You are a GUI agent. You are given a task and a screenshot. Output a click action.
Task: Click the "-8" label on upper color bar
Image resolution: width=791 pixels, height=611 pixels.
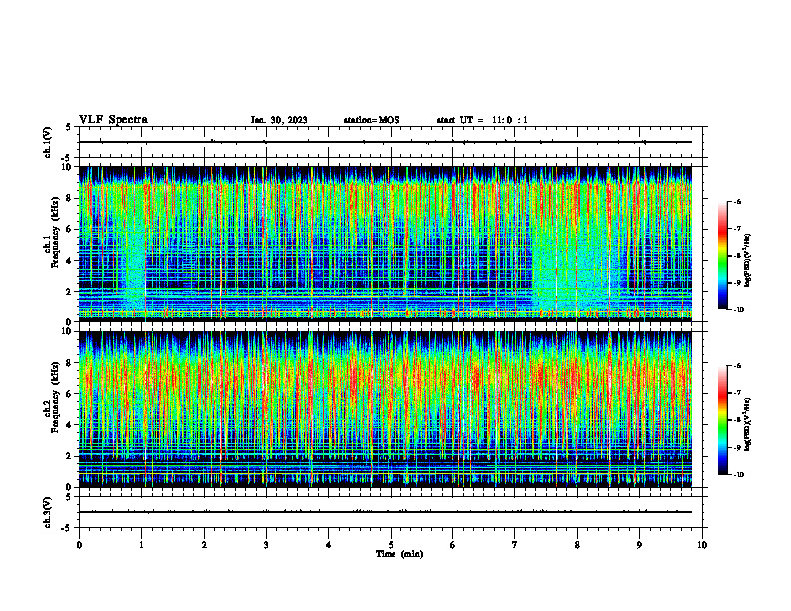coord(738,256)
